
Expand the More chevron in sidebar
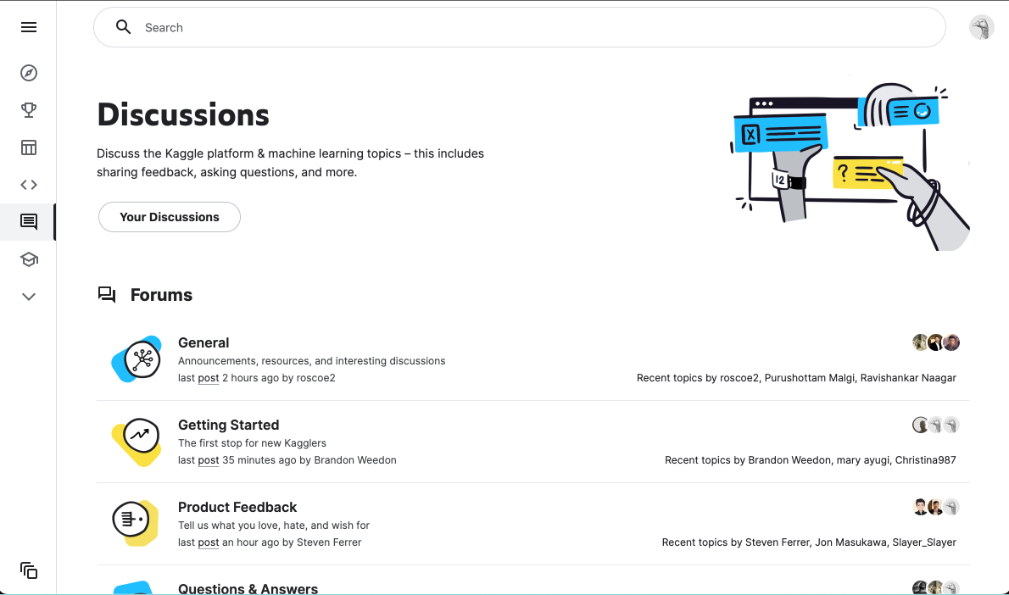click(28, 297)
